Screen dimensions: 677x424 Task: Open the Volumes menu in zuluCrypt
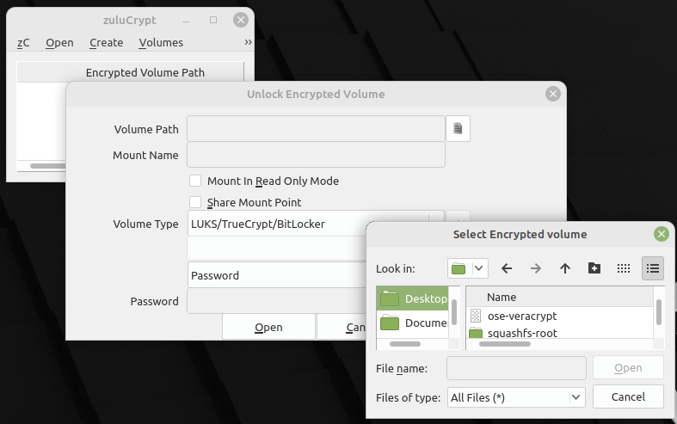tap(161, 43)
